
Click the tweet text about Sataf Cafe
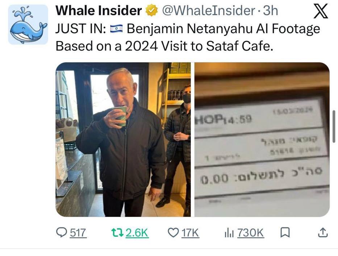coord(188,37)
